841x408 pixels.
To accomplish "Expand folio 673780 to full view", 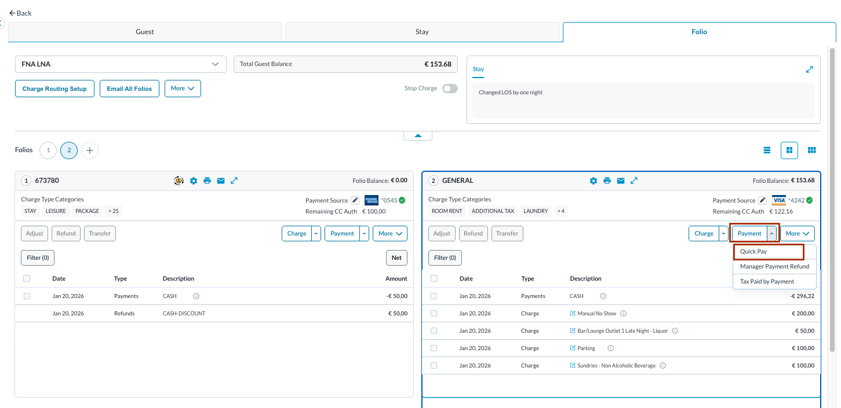I will (x=234, y=181).
